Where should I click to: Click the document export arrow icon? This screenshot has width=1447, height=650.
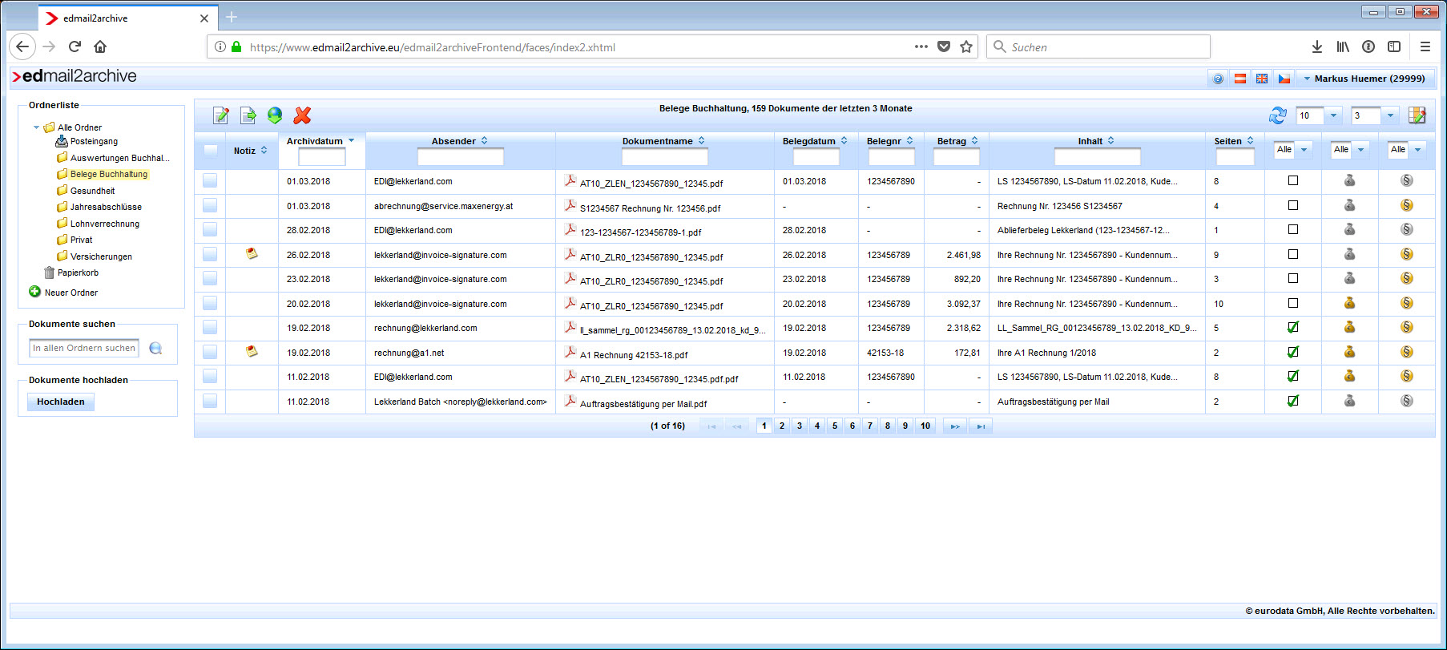(x=248, y=115)
